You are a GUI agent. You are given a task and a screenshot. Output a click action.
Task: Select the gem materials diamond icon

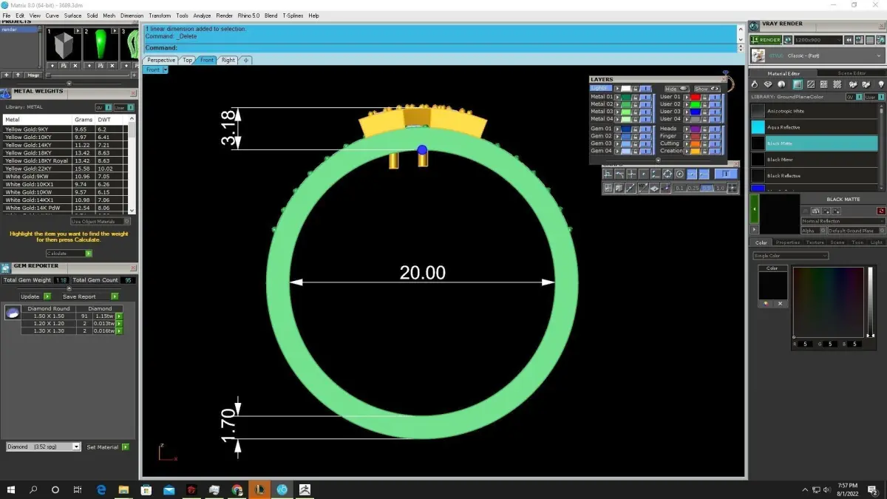click(768, 84)
